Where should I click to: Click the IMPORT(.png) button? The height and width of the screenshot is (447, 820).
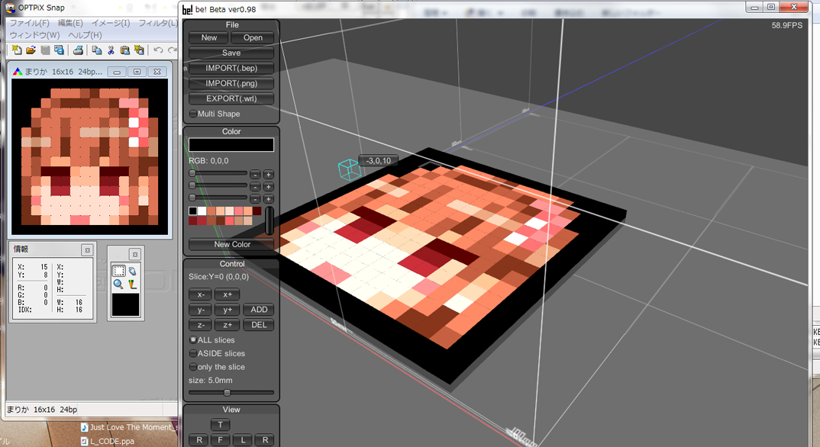coord(231,84)
